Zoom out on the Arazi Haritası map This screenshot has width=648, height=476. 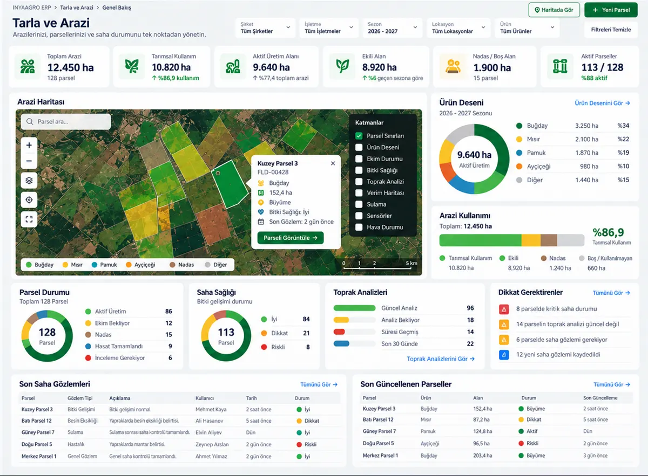[x=29, y=161]
